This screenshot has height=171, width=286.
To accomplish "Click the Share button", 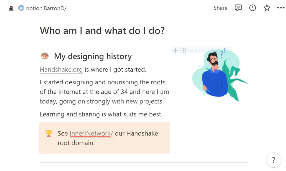I will 221,8.
